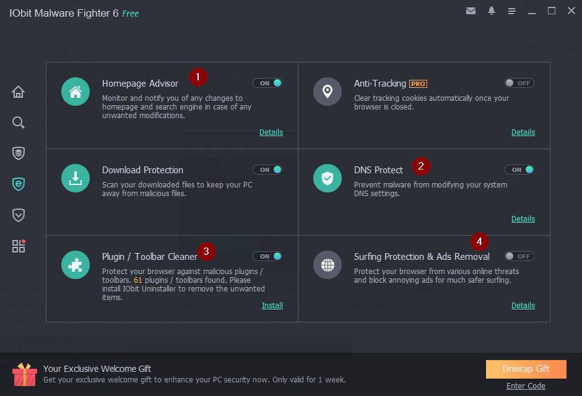Click the DNS Protect shield icon
The height and width of the screenshot is (396, 582).
pyautogui.click(x=328, y=178)
